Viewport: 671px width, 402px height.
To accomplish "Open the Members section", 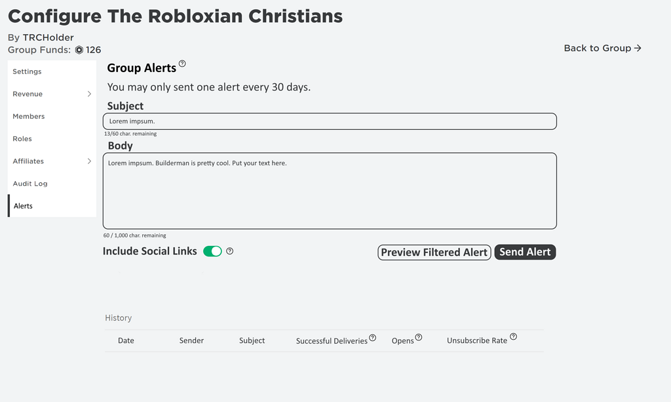I will 28,116.
